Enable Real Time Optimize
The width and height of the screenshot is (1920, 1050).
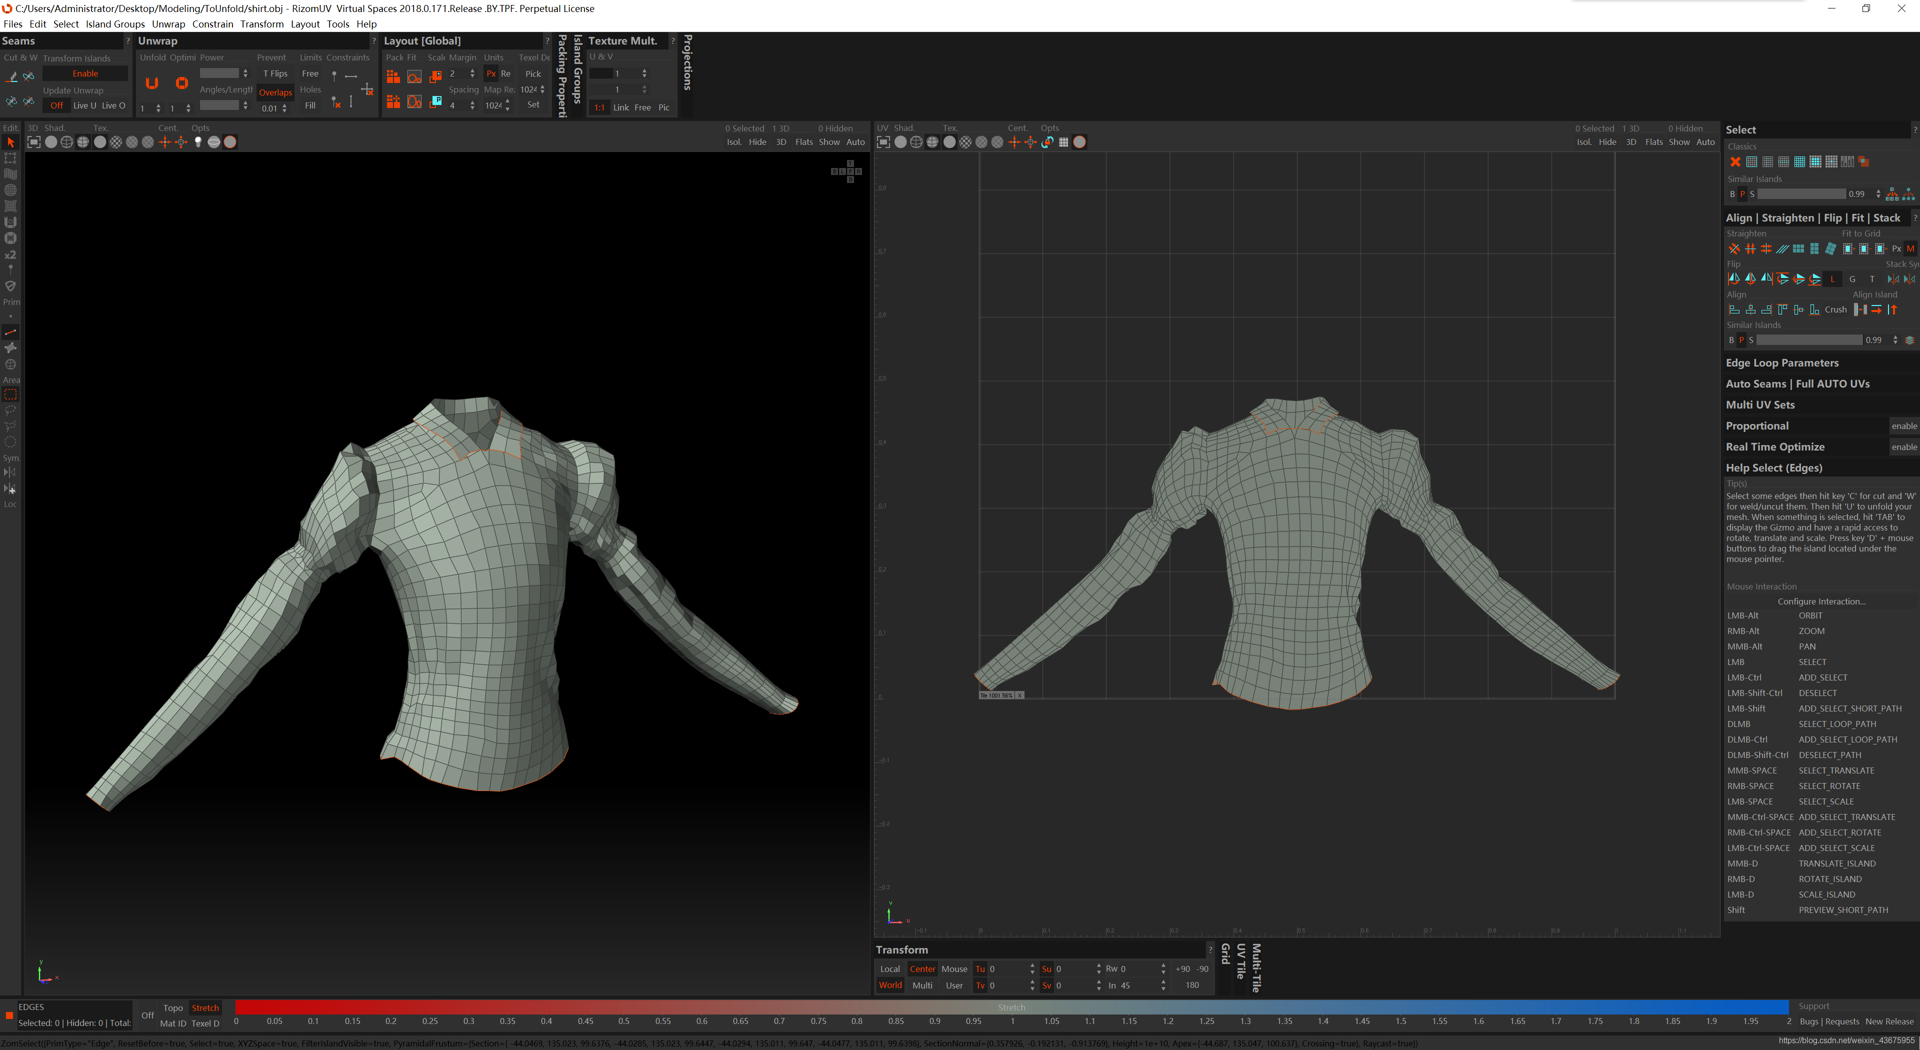pyautogui.click(x=1903, y=446)
